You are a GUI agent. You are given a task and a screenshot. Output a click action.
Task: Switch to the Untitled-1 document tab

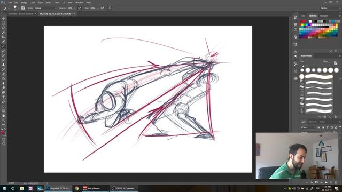pos(21,14)
